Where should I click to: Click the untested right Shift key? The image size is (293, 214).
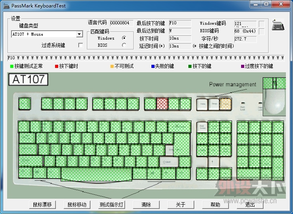tap(169, 162)
